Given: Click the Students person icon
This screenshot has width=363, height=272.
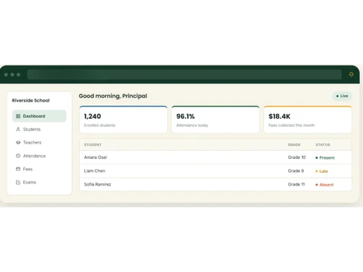Looking at the screenshot, I should coord(18,129).
